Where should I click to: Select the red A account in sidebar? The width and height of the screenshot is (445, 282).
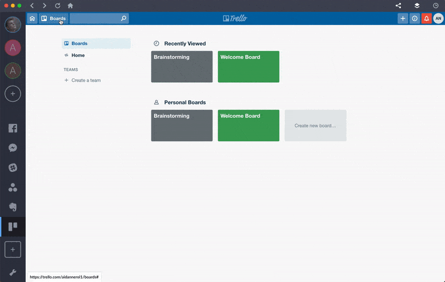pos(13,48)
